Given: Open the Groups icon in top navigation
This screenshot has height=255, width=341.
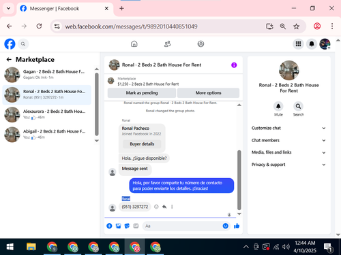Looking at the screenshot, I should [x=201, y=44].
